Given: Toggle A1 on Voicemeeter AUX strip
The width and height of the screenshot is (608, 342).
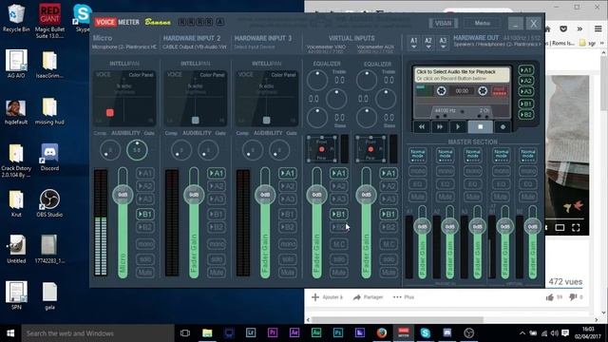Looking at the screenshot, I should (389, 173).
